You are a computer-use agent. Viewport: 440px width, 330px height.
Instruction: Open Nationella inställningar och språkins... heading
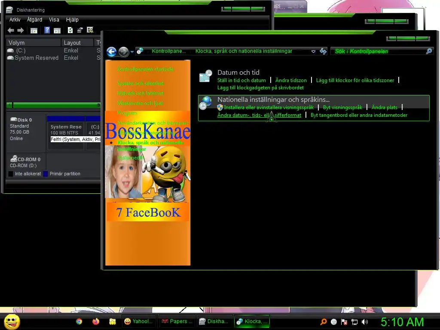point(273,99)
